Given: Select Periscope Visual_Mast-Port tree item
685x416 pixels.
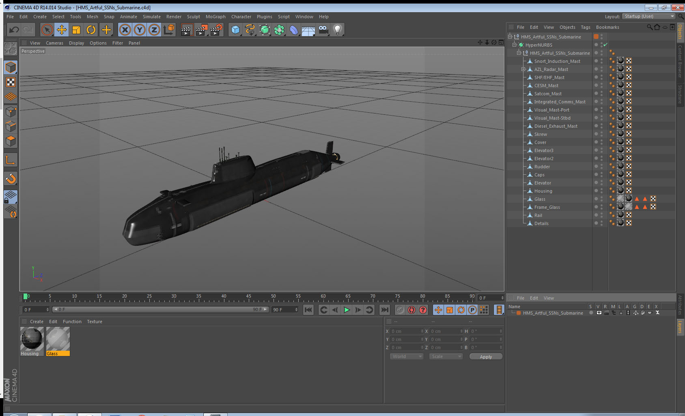Looking at the screenshot, I should click(551, 110).
